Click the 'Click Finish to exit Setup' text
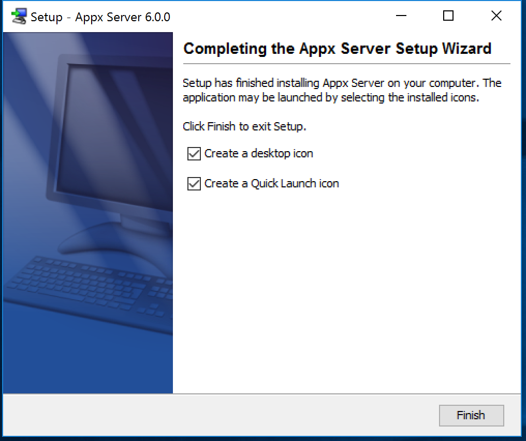 coord(244,126)
